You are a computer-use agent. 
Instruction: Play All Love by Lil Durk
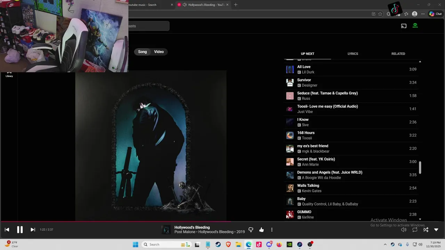tap(351, 69)
